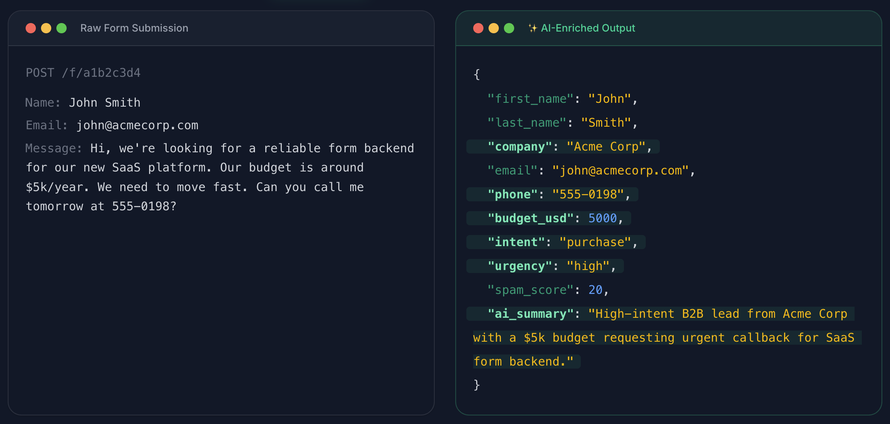Viewport: 890px width, 424px height.
Task: Click the "high" urgency value
Action: (x=588, y=266)
